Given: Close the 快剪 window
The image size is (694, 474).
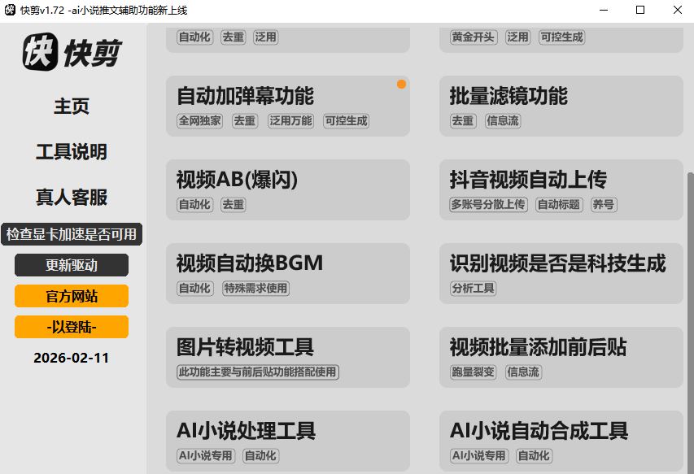Looking at the screenshot, I should coord(677,10).
